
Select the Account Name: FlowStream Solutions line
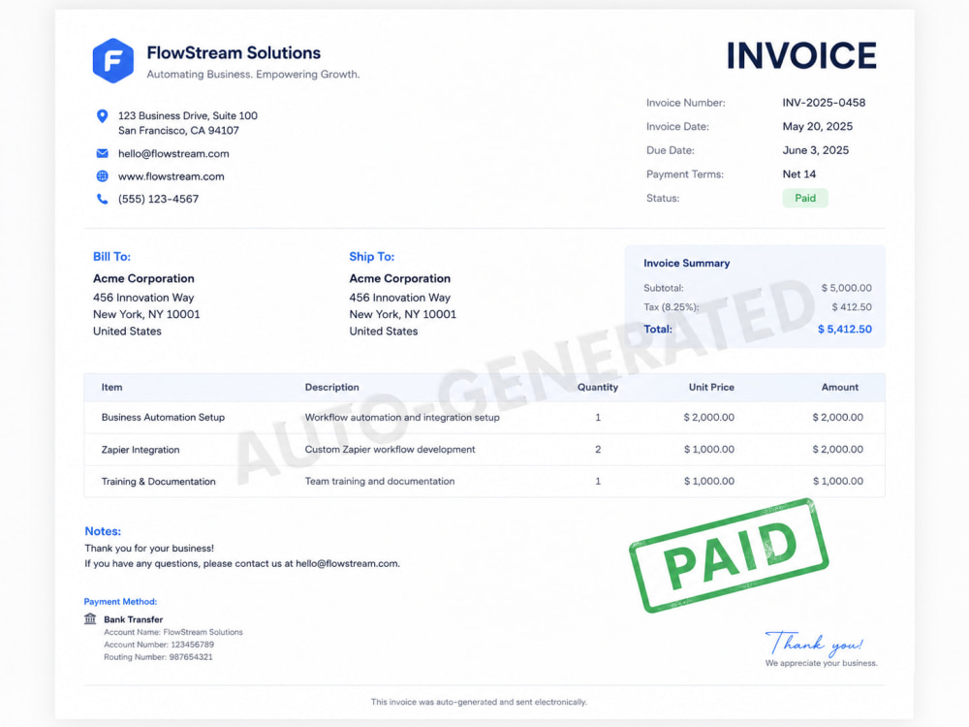point(173,632)
